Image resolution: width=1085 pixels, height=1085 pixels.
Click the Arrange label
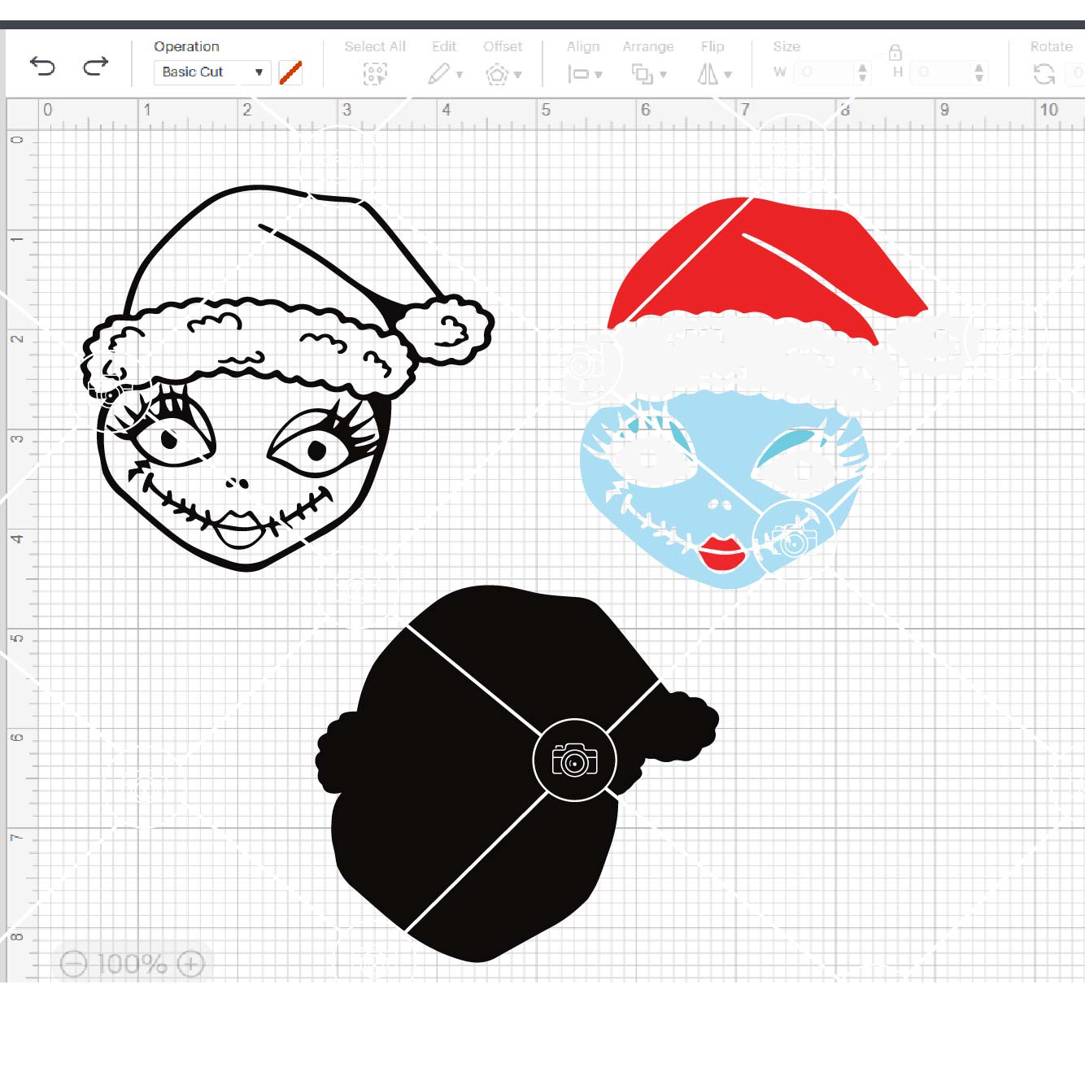coord(648,46)
